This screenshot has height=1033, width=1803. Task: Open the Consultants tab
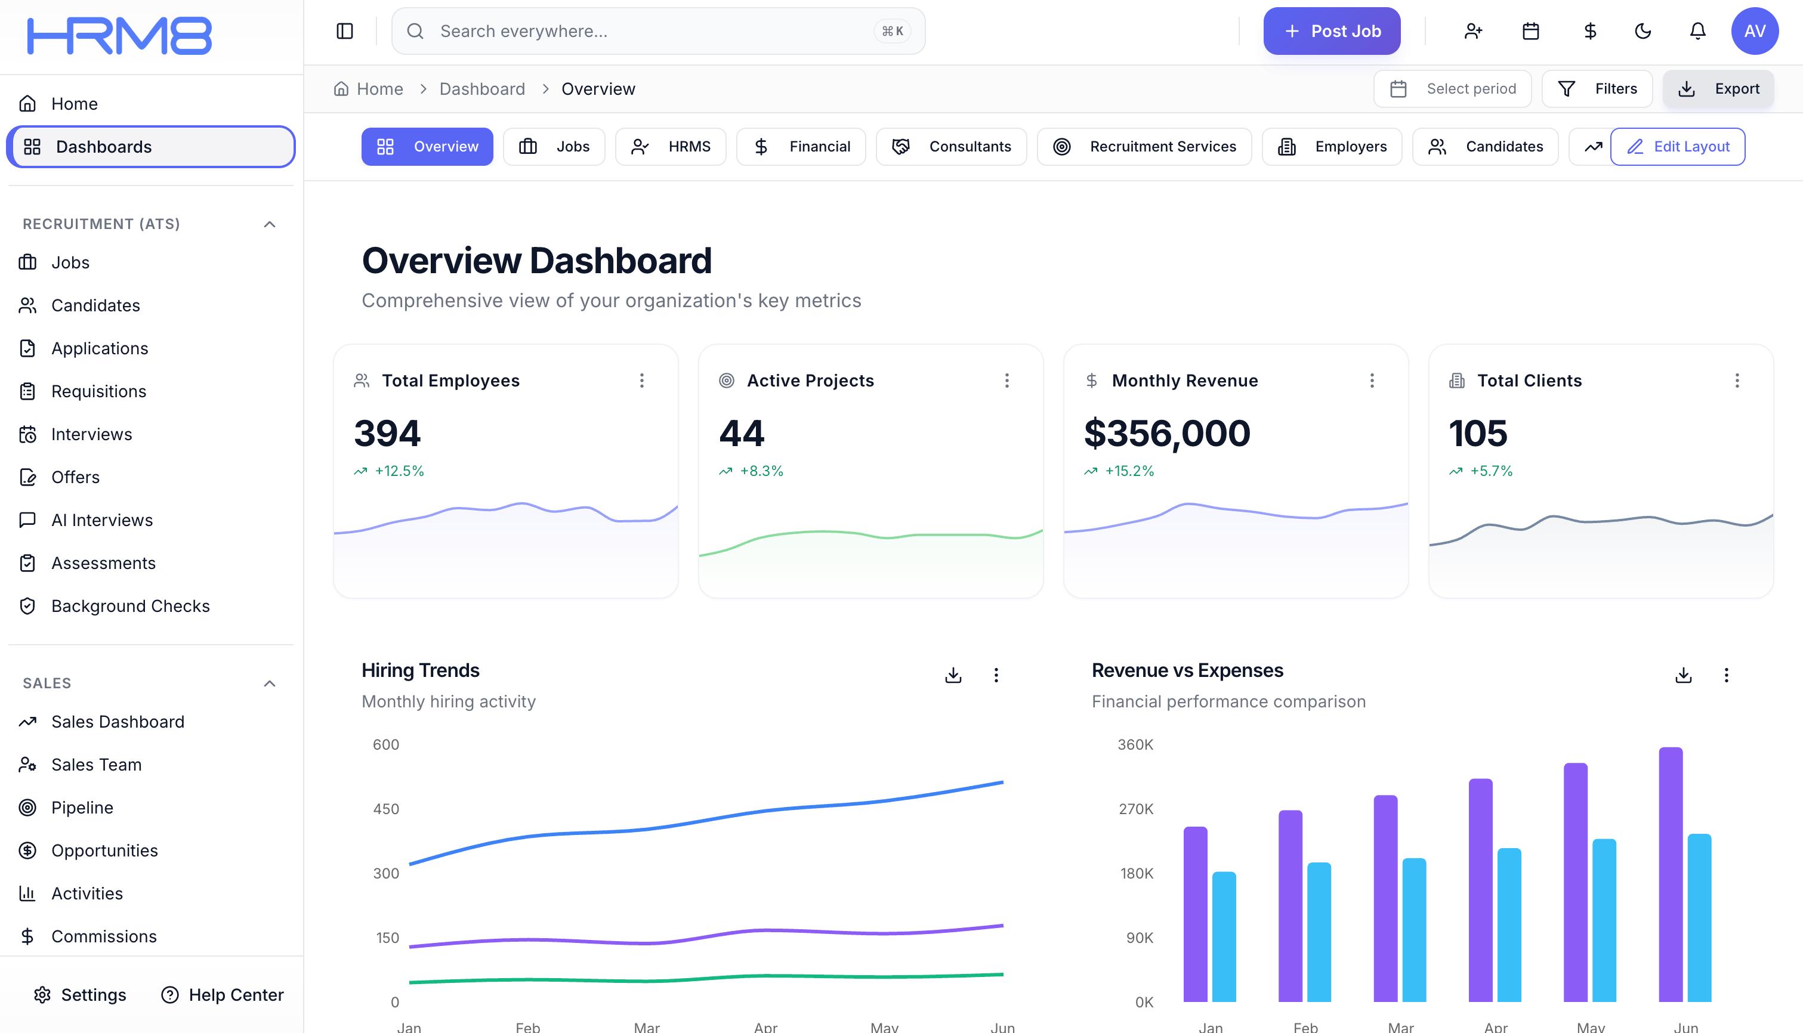pos(951,147)
